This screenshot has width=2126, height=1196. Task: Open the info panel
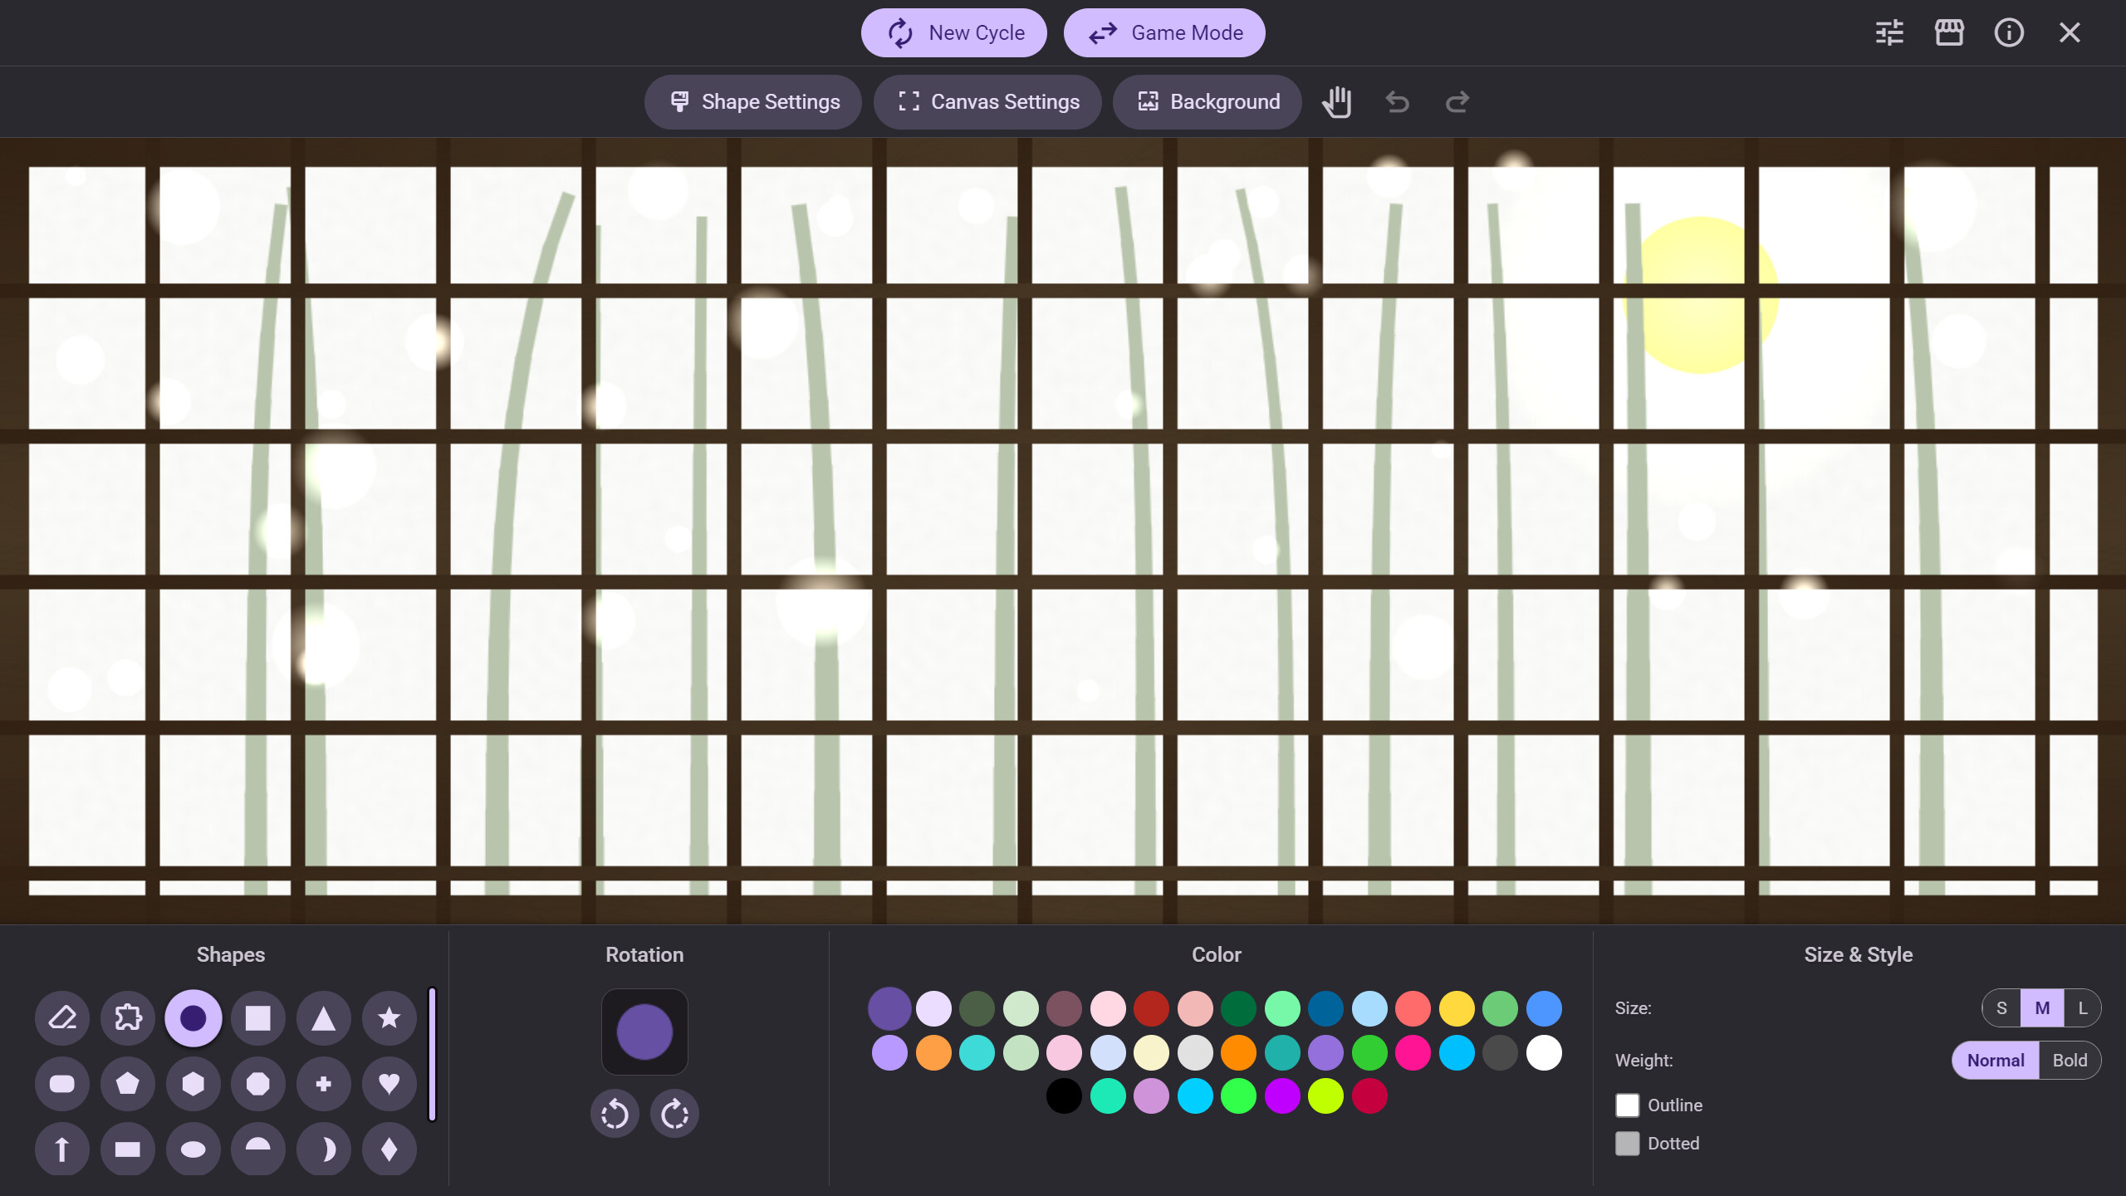[x=2008, y=32]
